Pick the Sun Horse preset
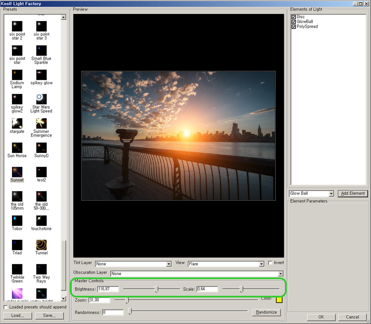 17,148
